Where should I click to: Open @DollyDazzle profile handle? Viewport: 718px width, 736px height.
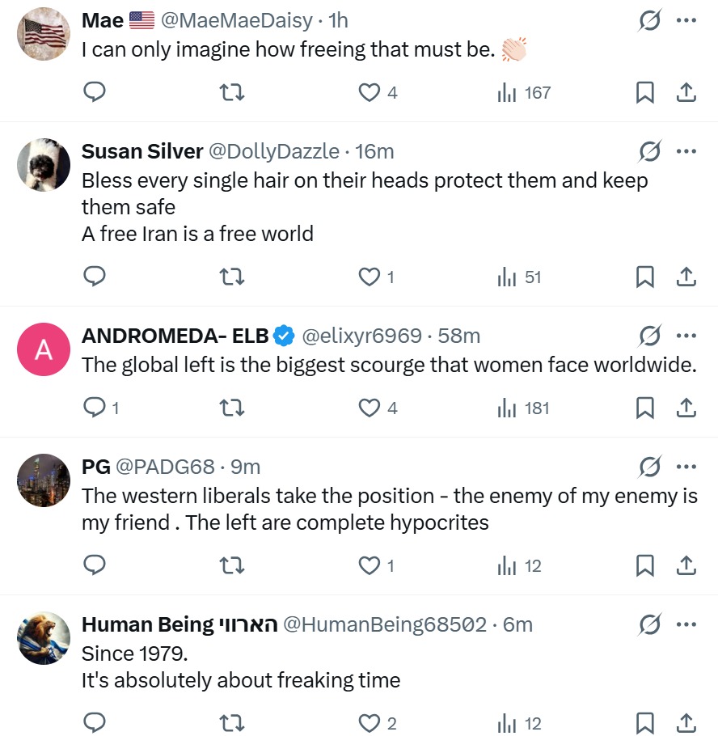click(x=274, y=151)
